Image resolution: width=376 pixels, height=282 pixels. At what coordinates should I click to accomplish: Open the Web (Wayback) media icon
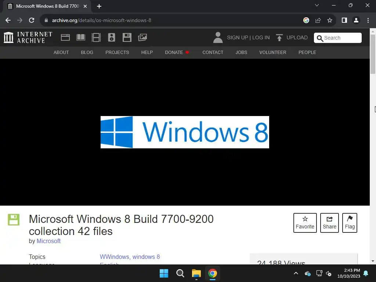pyautogui.click(x=65, y=37)
